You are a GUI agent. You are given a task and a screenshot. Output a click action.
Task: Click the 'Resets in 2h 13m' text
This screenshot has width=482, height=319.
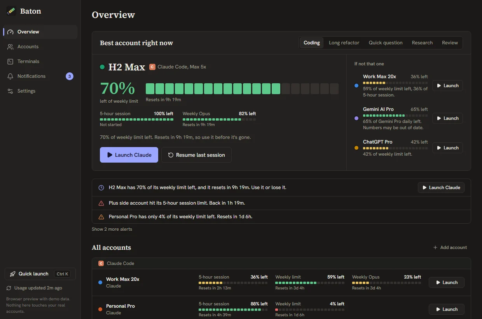pyautogui.click(x=215, y=288)
